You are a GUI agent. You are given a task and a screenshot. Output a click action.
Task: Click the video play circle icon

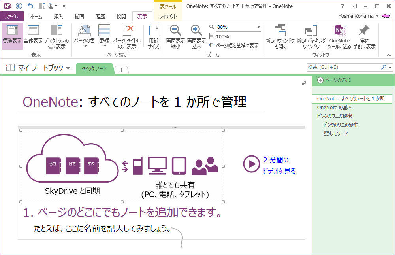(251, 164)
